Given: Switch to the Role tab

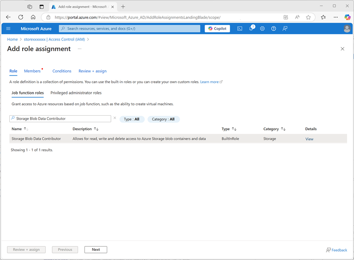Looking at the screenshot, I should (13, 71).
